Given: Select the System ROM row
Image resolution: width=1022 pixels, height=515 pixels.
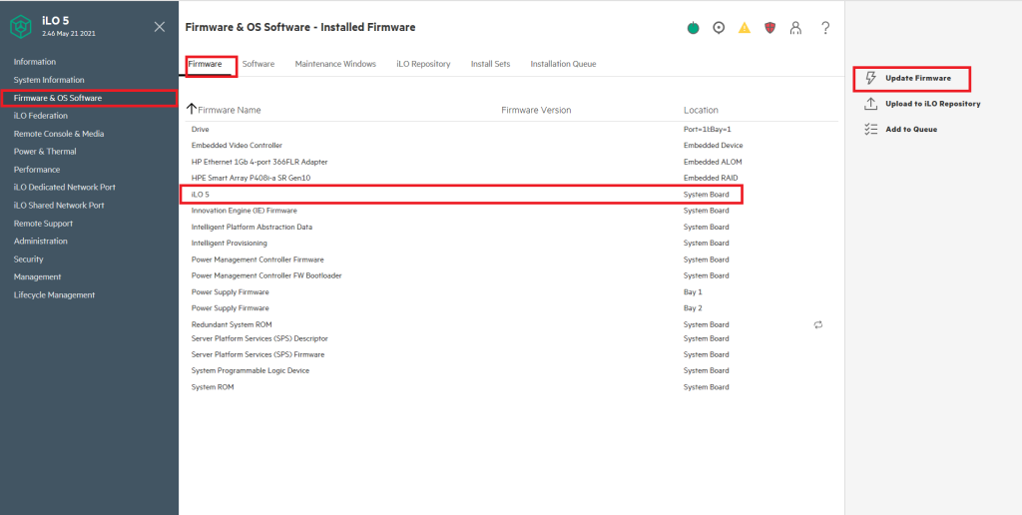Looking at the screenshot, I should click(x=512, y=387).
